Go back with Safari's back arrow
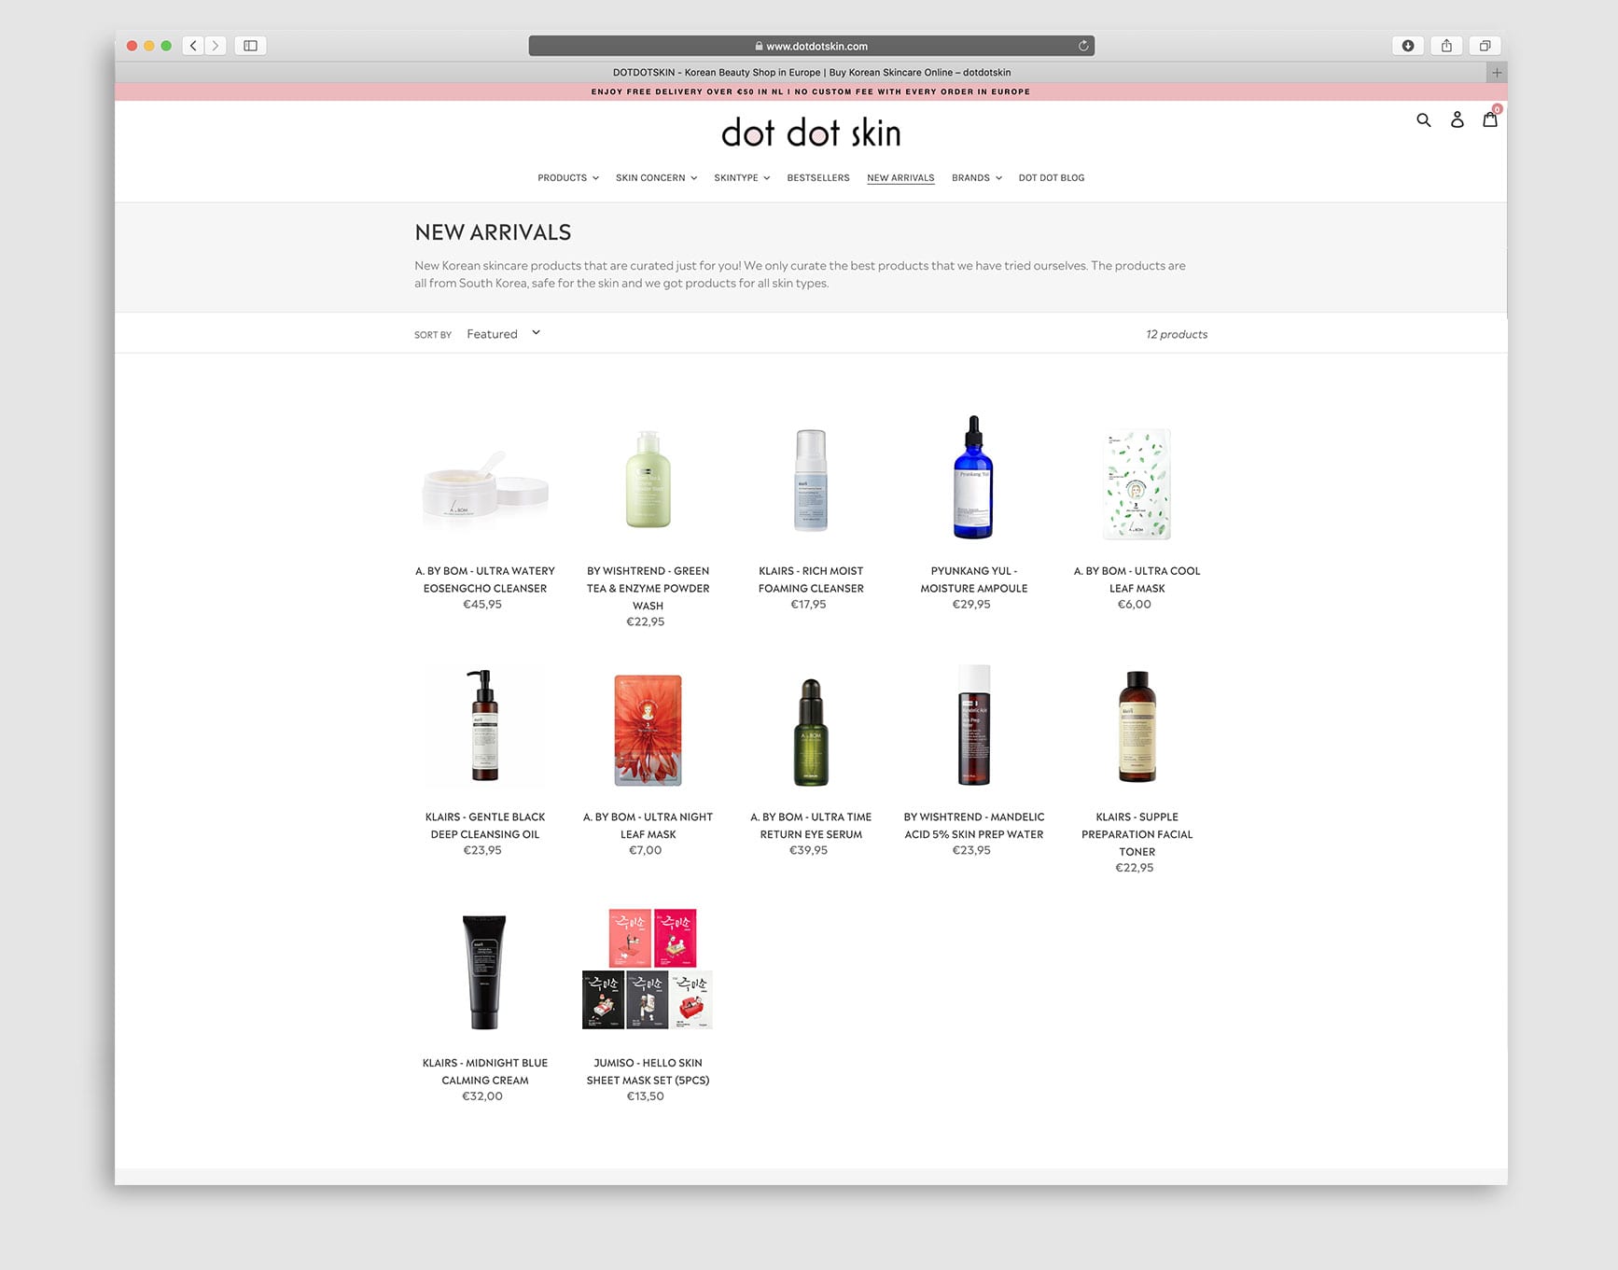The height and width of the screenshot is (1270, 1618). coord(193,46)
